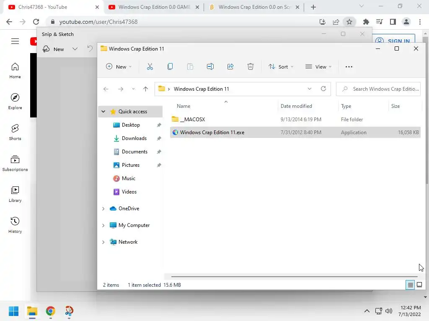429x321 pixels.
Task: Select Downloads in Quick access
Action: pyautogui.click(x=134, y=138)
